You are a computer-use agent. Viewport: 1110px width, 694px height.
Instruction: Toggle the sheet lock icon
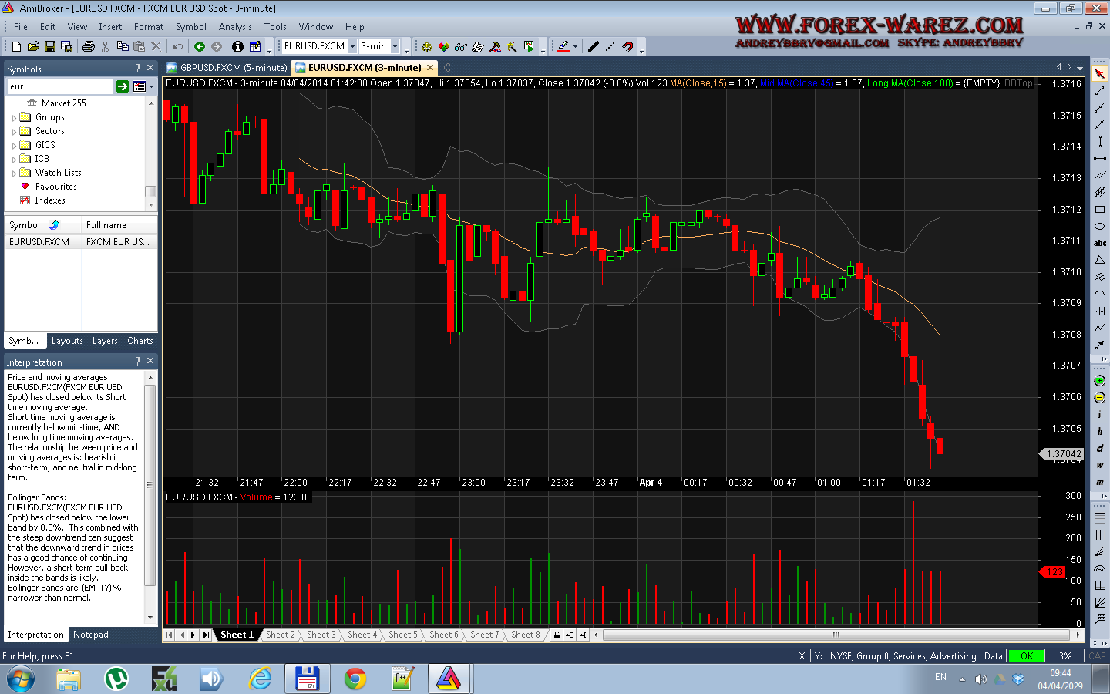point(556,635)
